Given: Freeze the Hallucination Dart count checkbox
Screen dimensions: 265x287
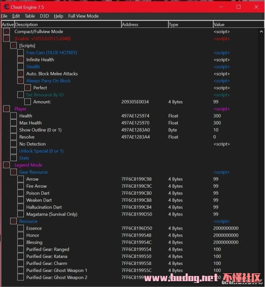Looking at the screenshot, I should [20, 207].
